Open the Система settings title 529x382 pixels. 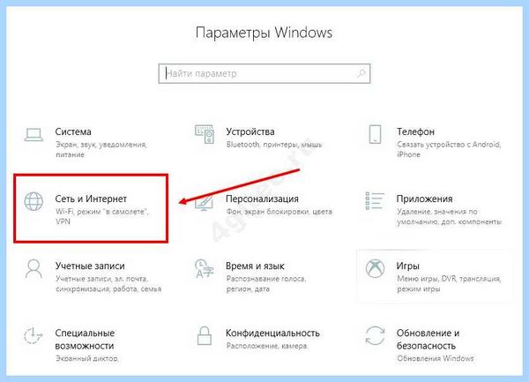73,131
